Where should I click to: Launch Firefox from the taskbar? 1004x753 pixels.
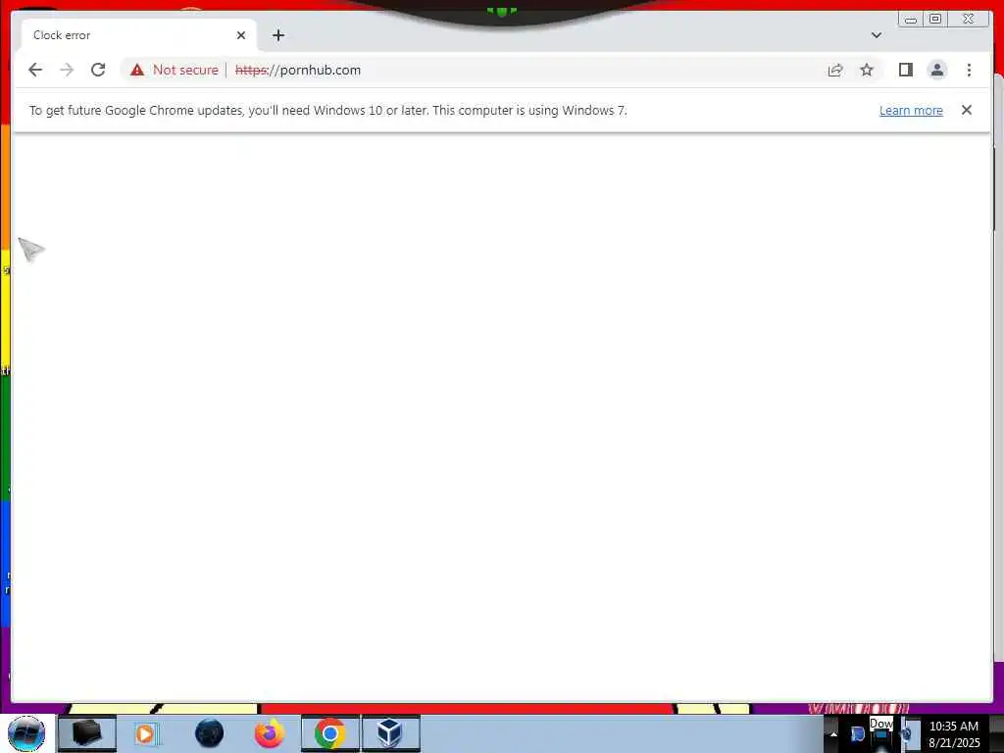click(x=270, y=733)
